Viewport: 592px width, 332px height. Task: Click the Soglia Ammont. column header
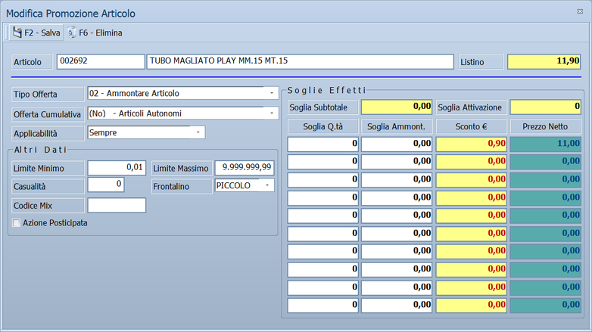pyautogui.click(x=397, y=126)
